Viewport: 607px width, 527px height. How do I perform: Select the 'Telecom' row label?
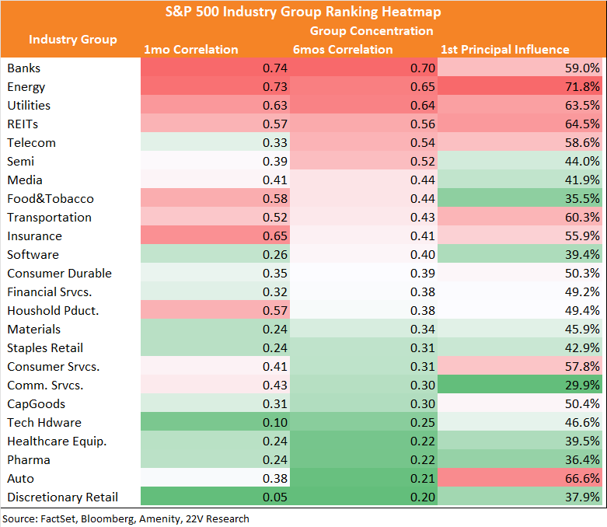[31, 143]
